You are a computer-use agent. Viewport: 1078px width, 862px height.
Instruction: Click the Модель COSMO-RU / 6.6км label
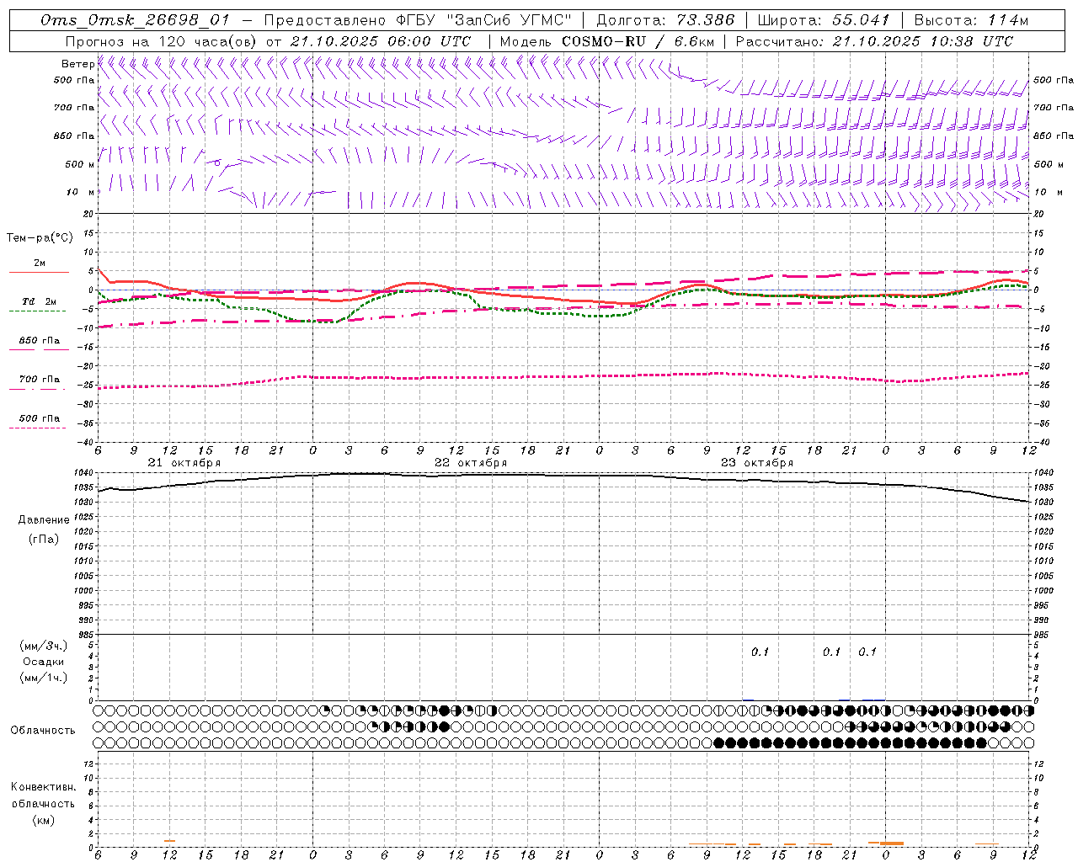606,41
